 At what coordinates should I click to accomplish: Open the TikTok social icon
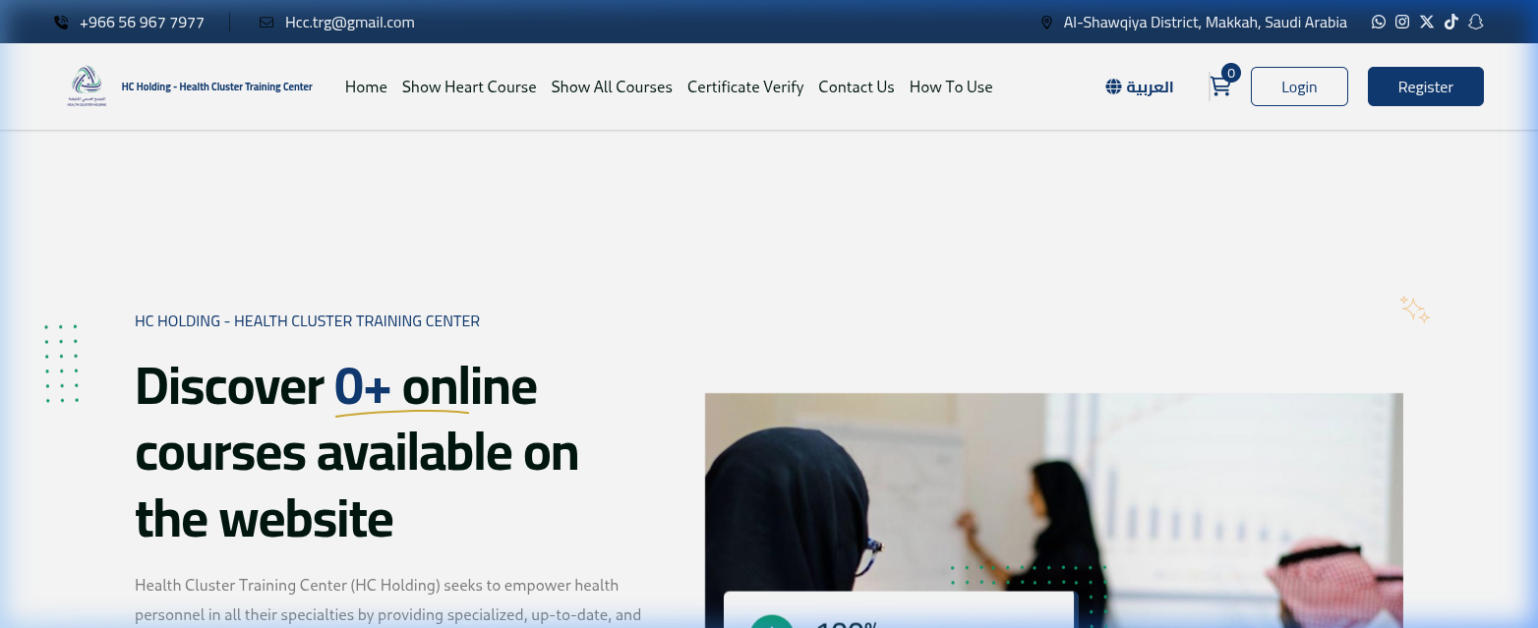click(x=1450, y=22)
